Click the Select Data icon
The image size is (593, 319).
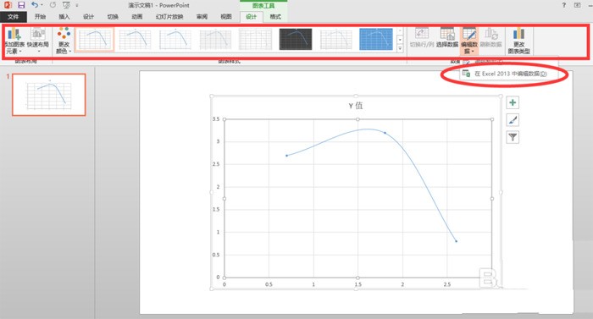pos(447,37)
